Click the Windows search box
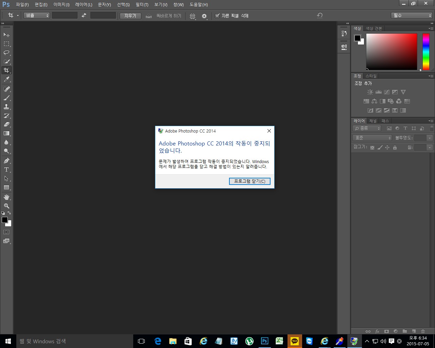 tap(75, 341)
